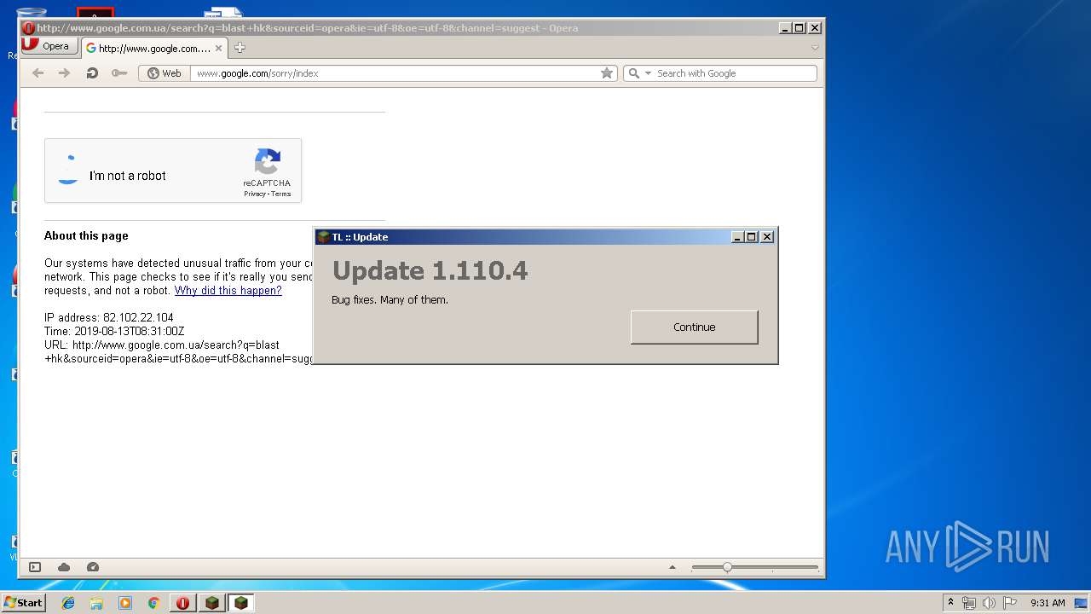
Task: Go back with the Opera back arrow
Action: [x=38, y=73]
